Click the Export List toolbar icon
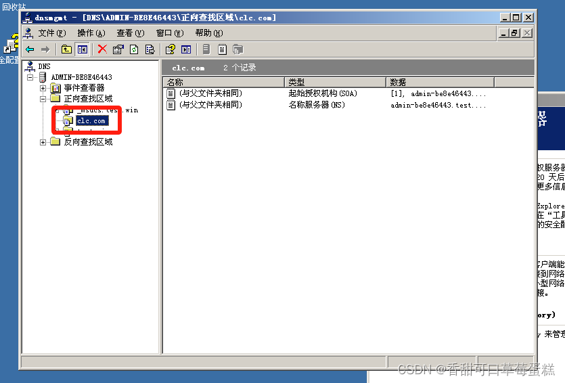Image resolution: width=565 pixels, height=383 pixels. tap(150, 49)
